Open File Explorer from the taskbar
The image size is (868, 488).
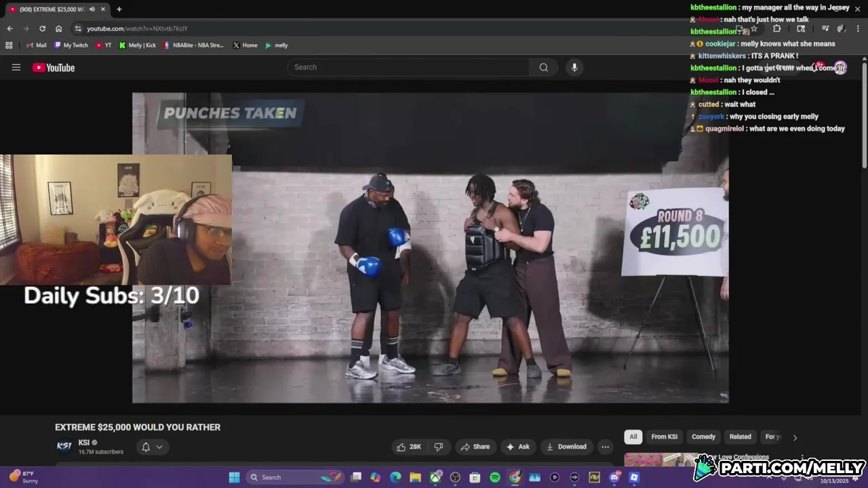tap(415, 477)
